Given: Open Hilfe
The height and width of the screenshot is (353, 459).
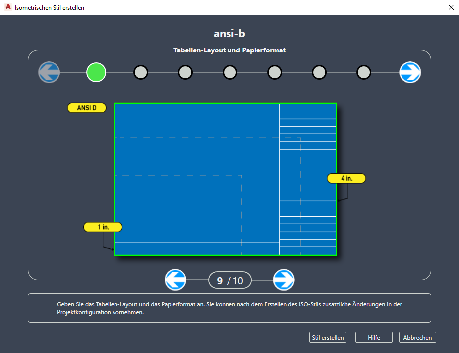Looking at the screenshot, I should (x=374, y=337).
